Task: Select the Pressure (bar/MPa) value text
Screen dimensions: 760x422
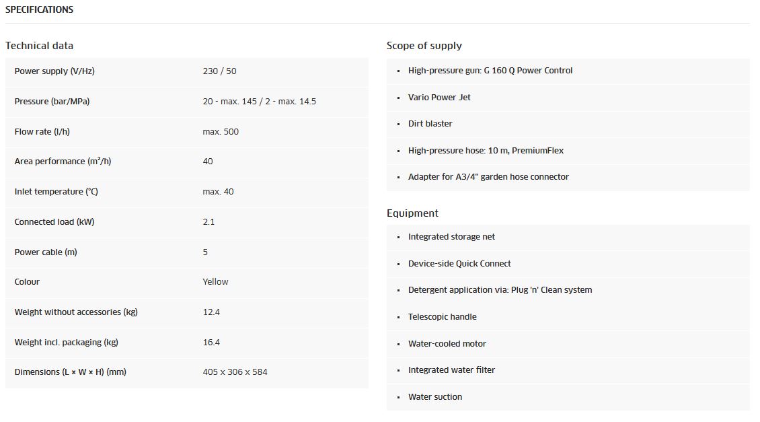Action: click(260, 102)
